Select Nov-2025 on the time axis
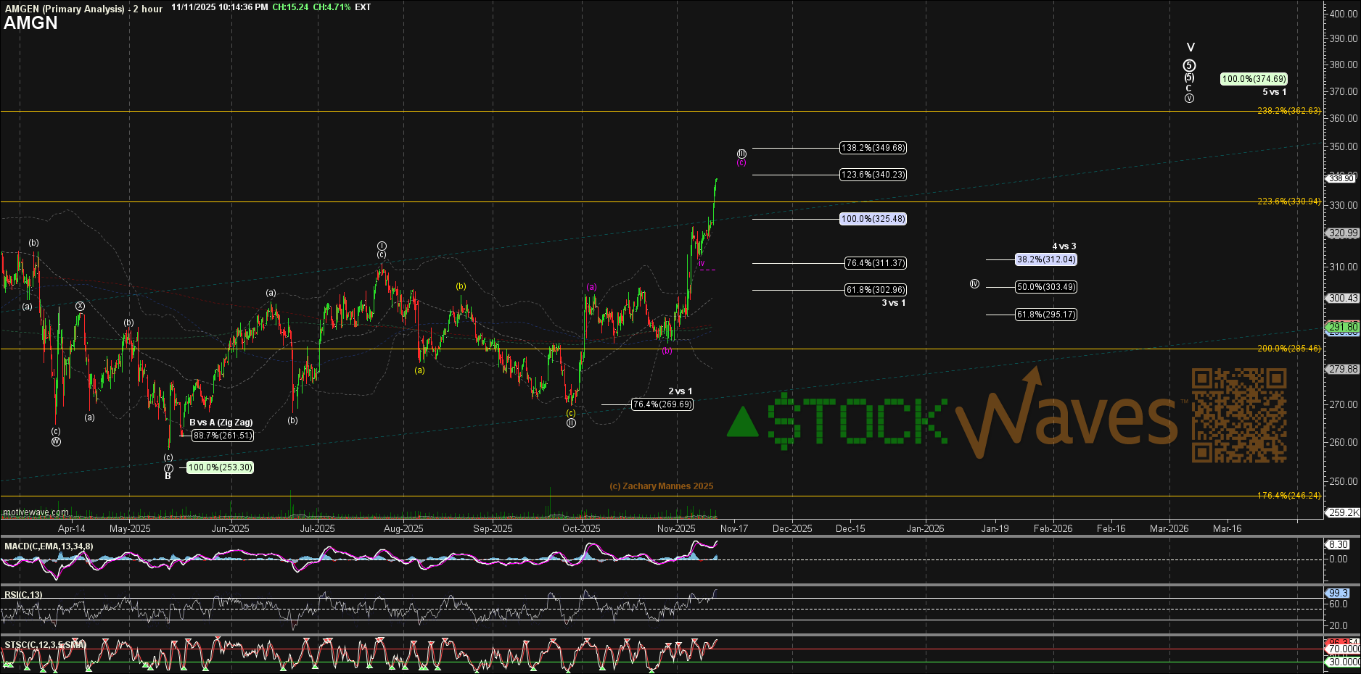This screenshot has width=1361, height=674. tap(676, 528)
